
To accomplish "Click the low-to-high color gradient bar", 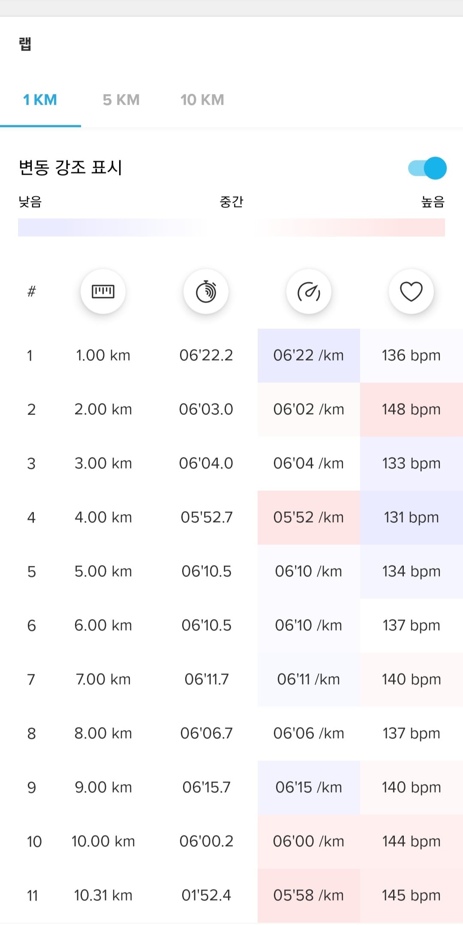I will 231,227.
